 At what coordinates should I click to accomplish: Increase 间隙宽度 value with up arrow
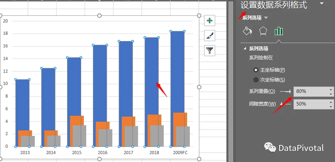point(331,102)
